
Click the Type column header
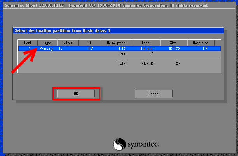pos(47,43)
